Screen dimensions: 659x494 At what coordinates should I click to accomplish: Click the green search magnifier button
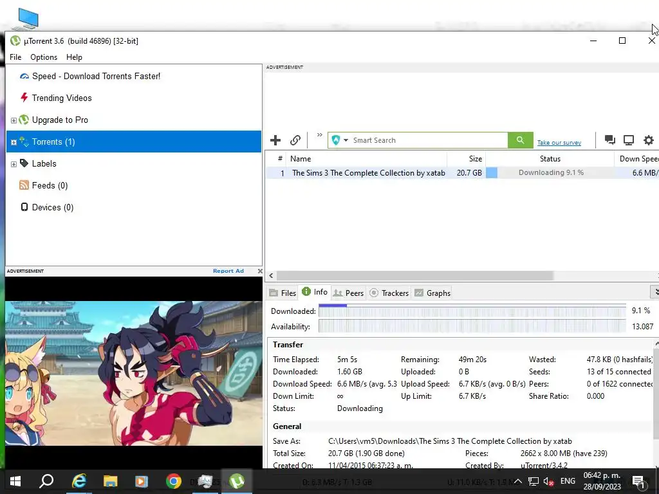pyautogui.click(x=520, y=140)
